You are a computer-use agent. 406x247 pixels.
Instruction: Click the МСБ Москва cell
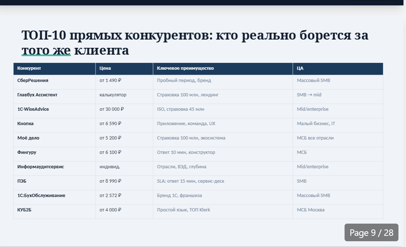pyautogui.click(x=338, y=211)
